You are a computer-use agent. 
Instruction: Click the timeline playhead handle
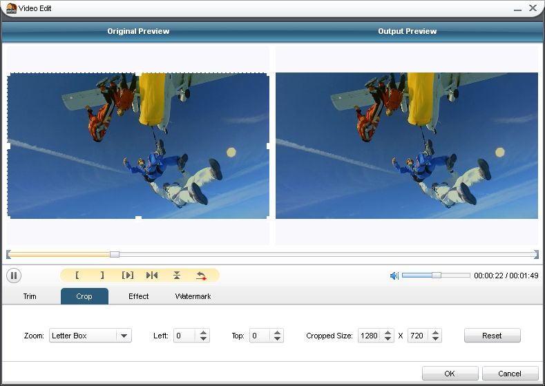coord(115,254)
